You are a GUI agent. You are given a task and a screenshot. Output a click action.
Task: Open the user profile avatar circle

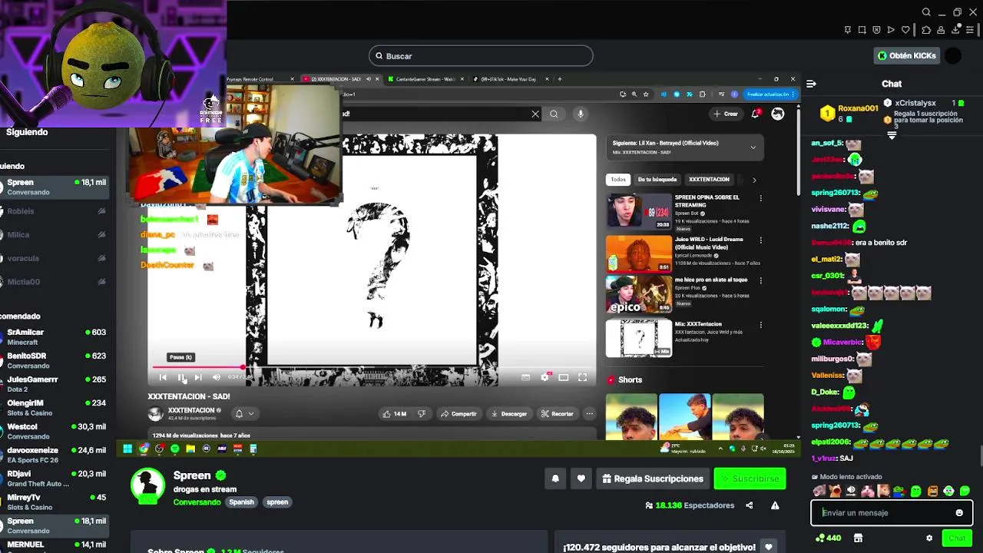(x=953, y=55)
